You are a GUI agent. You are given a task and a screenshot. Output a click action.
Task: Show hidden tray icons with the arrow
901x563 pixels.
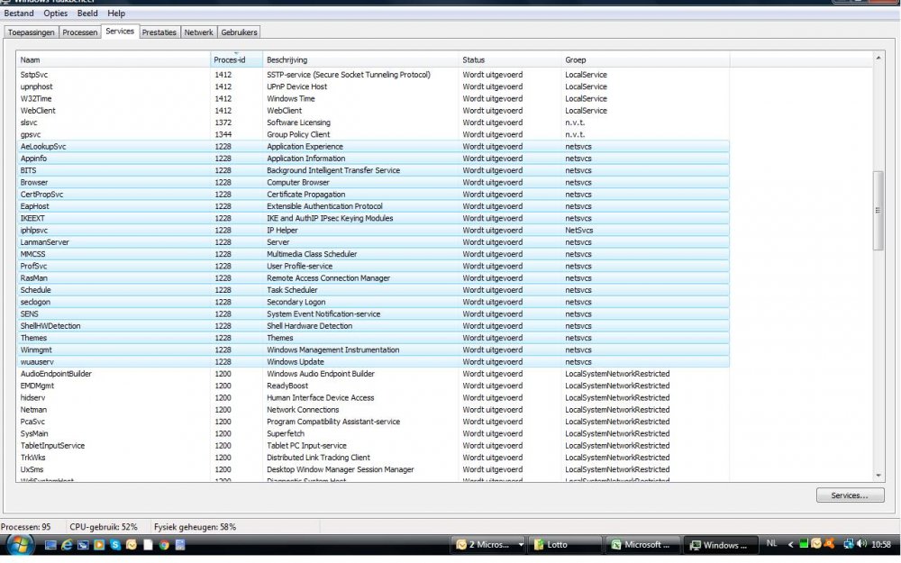pos(791,545)
